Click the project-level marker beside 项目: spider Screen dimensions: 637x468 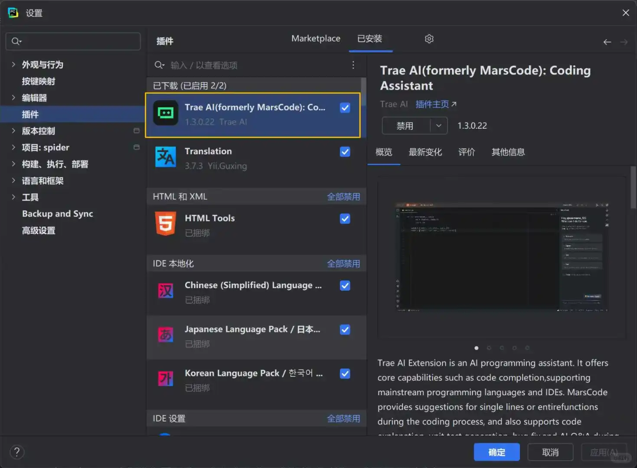(137, 147)
